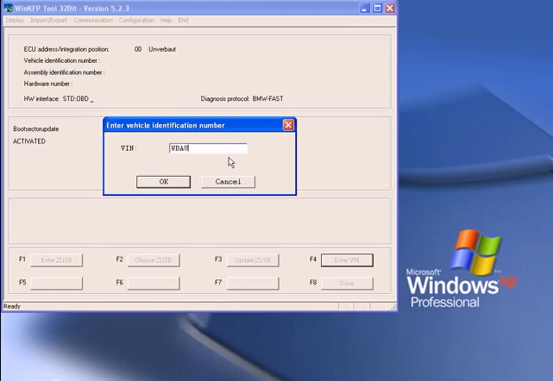553x381 pixels.
Task: Click the empty F5 button
Action: tap(56, 284)
